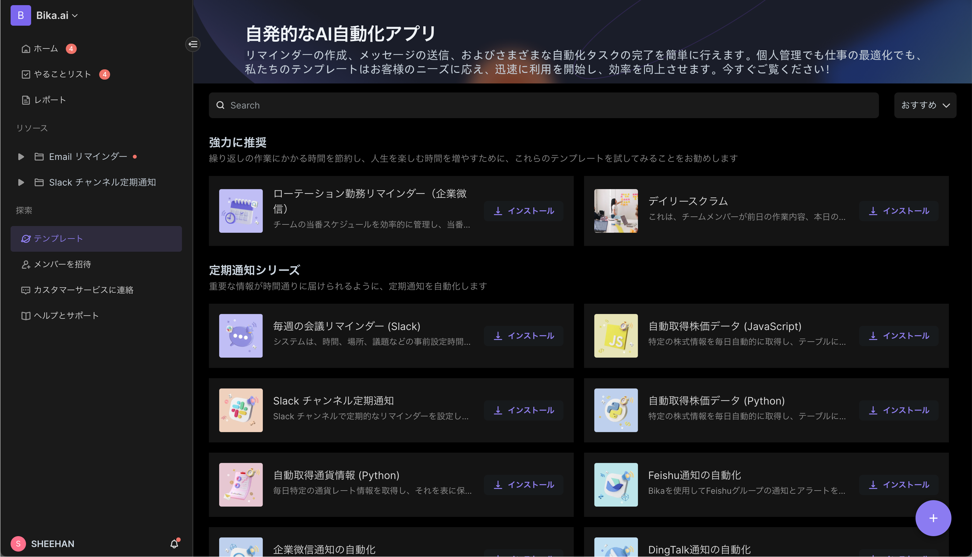Install the デイリースクラム template
This screenshot has height=557, width=972.
[899, 211]
